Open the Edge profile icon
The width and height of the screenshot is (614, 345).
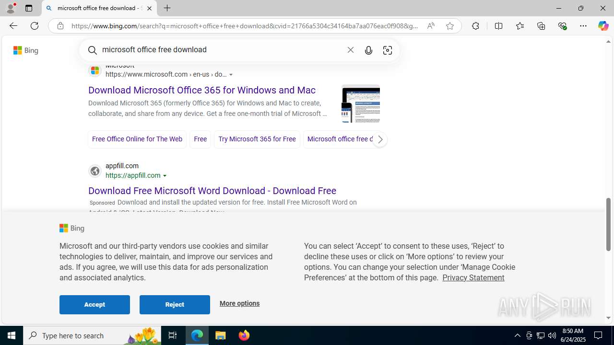click(x=11, y=8)
